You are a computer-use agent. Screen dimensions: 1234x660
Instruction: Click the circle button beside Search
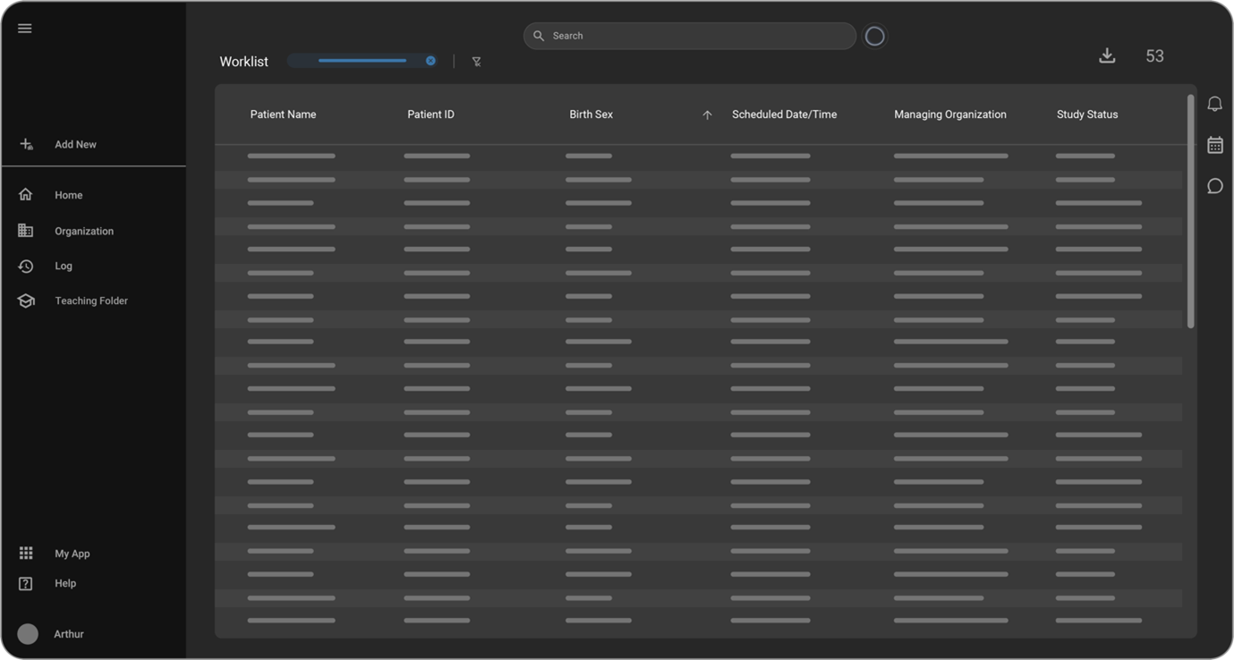click(874, 36)
